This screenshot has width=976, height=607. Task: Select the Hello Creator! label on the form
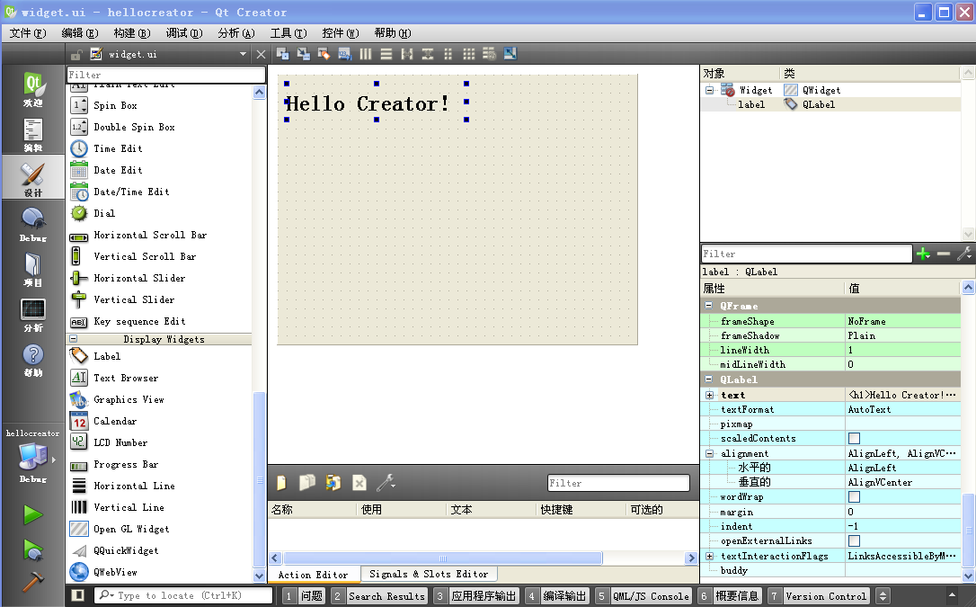tap(376, 102)
